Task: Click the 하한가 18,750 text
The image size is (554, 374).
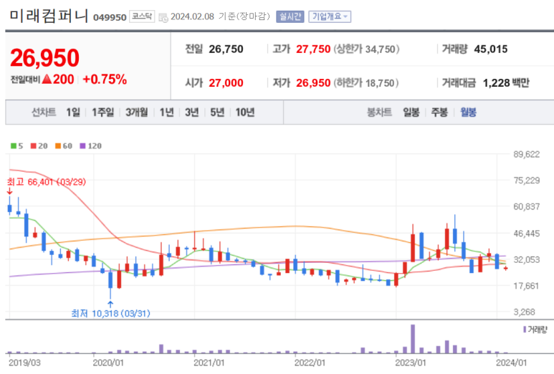Action: [366, 83]
